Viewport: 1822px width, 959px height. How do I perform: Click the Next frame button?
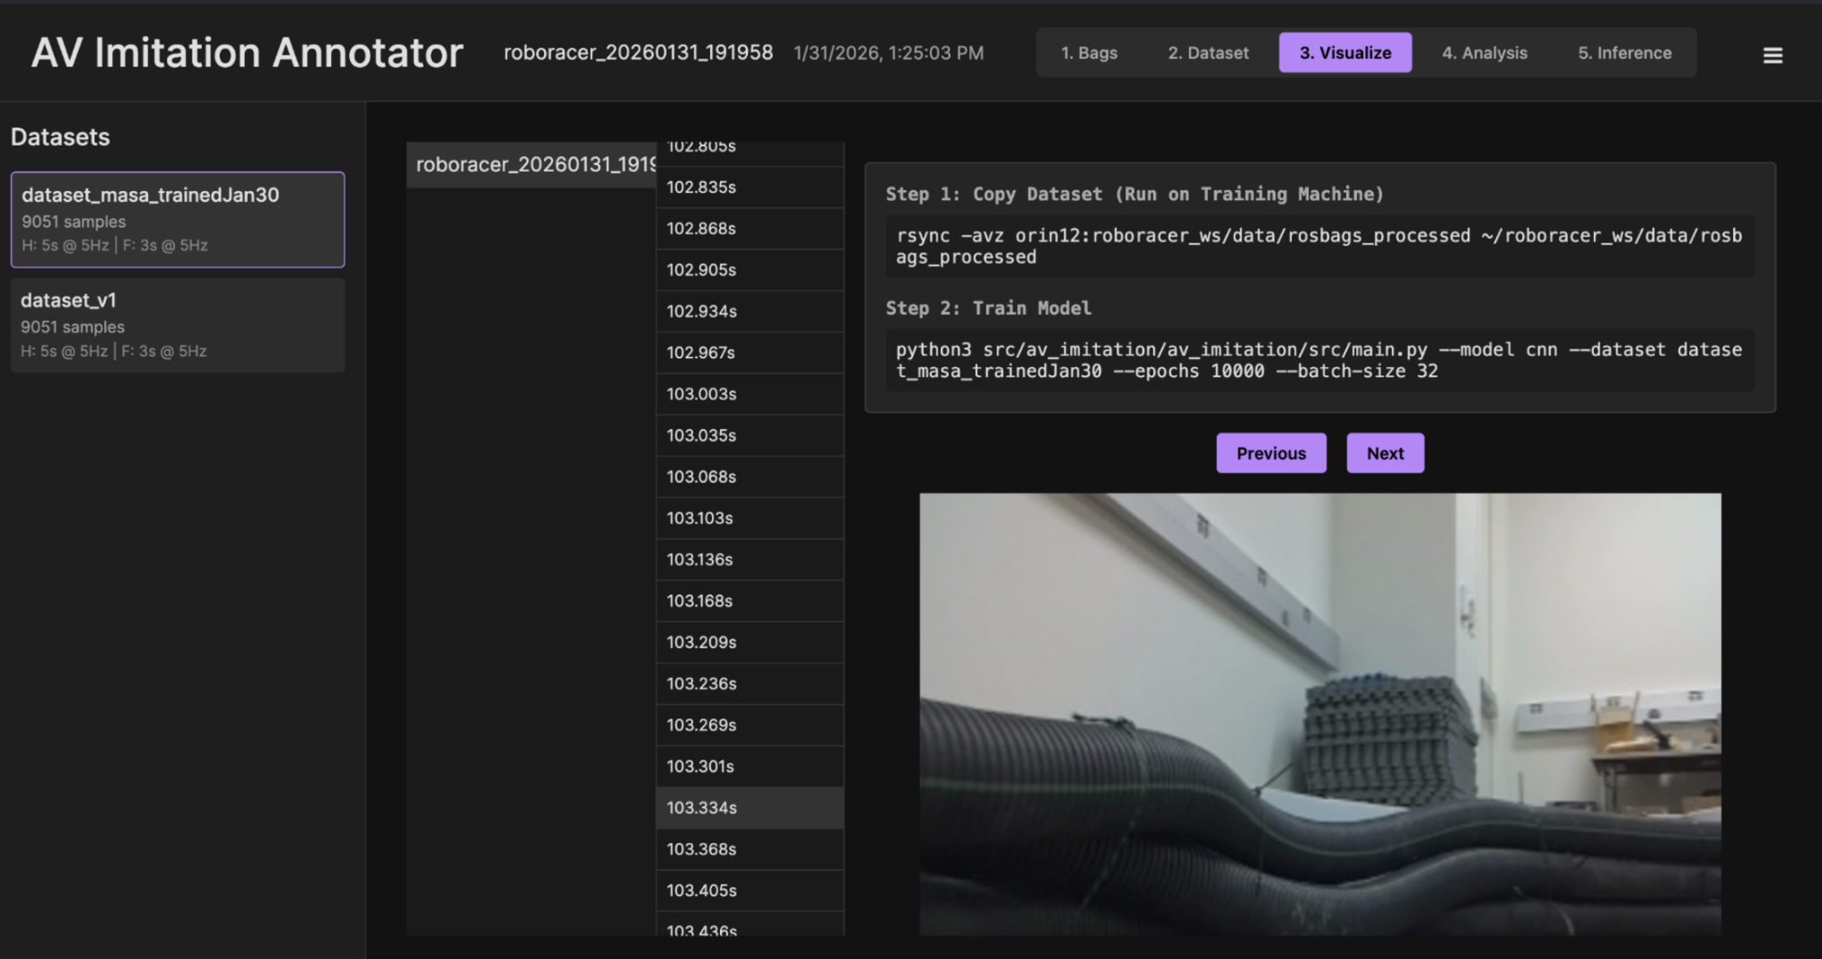point(1384,453)
